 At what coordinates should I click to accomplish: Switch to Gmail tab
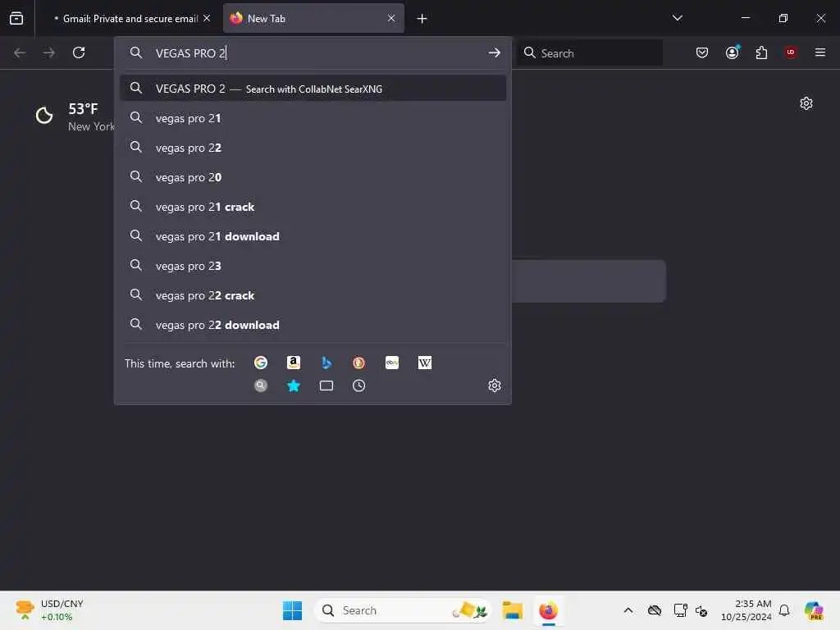[129, 19]
